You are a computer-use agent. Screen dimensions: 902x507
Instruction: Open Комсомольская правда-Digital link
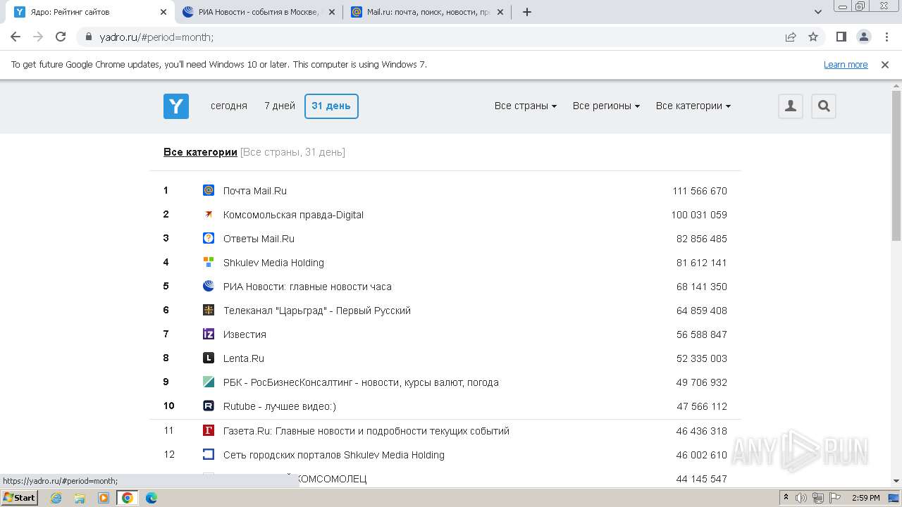point(293,215)
